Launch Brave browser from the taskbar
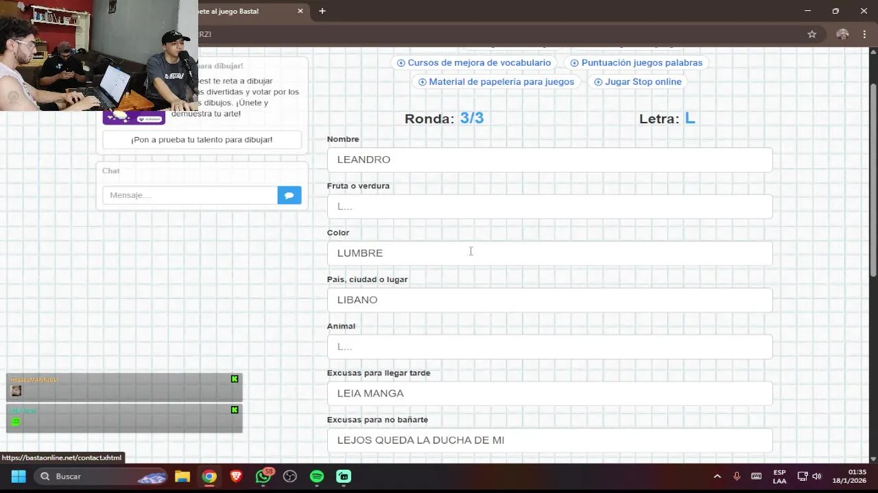Viewport: 878px width, 493px height. [236, 476]
